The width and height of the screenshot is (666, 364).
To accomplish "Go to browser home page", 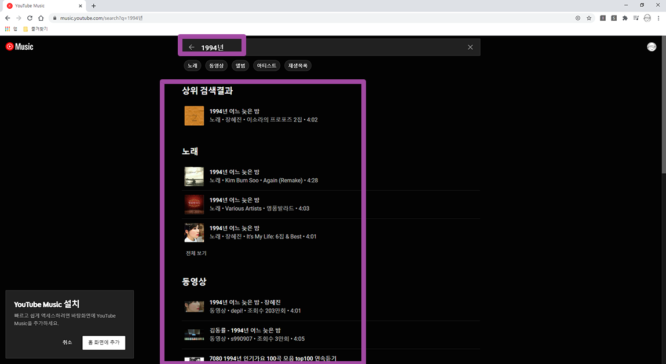I will [x=41, y=19].
